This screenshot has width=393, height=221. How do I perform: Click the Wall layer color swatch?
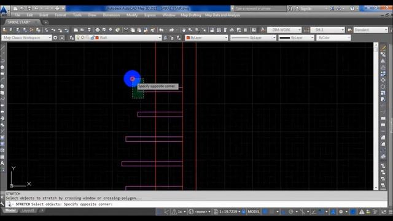point(97,38)
